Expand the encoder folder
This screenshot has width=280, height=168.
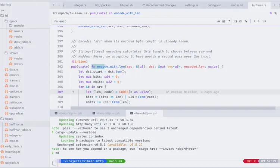(16, 25)
